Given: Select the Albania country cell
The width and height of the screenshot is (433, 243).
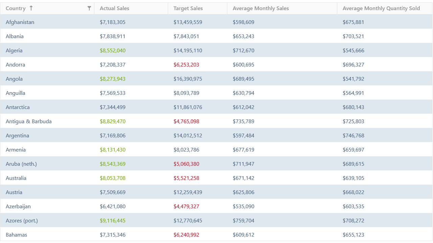Looking at the screenshot, I should [x=15, y=36].
